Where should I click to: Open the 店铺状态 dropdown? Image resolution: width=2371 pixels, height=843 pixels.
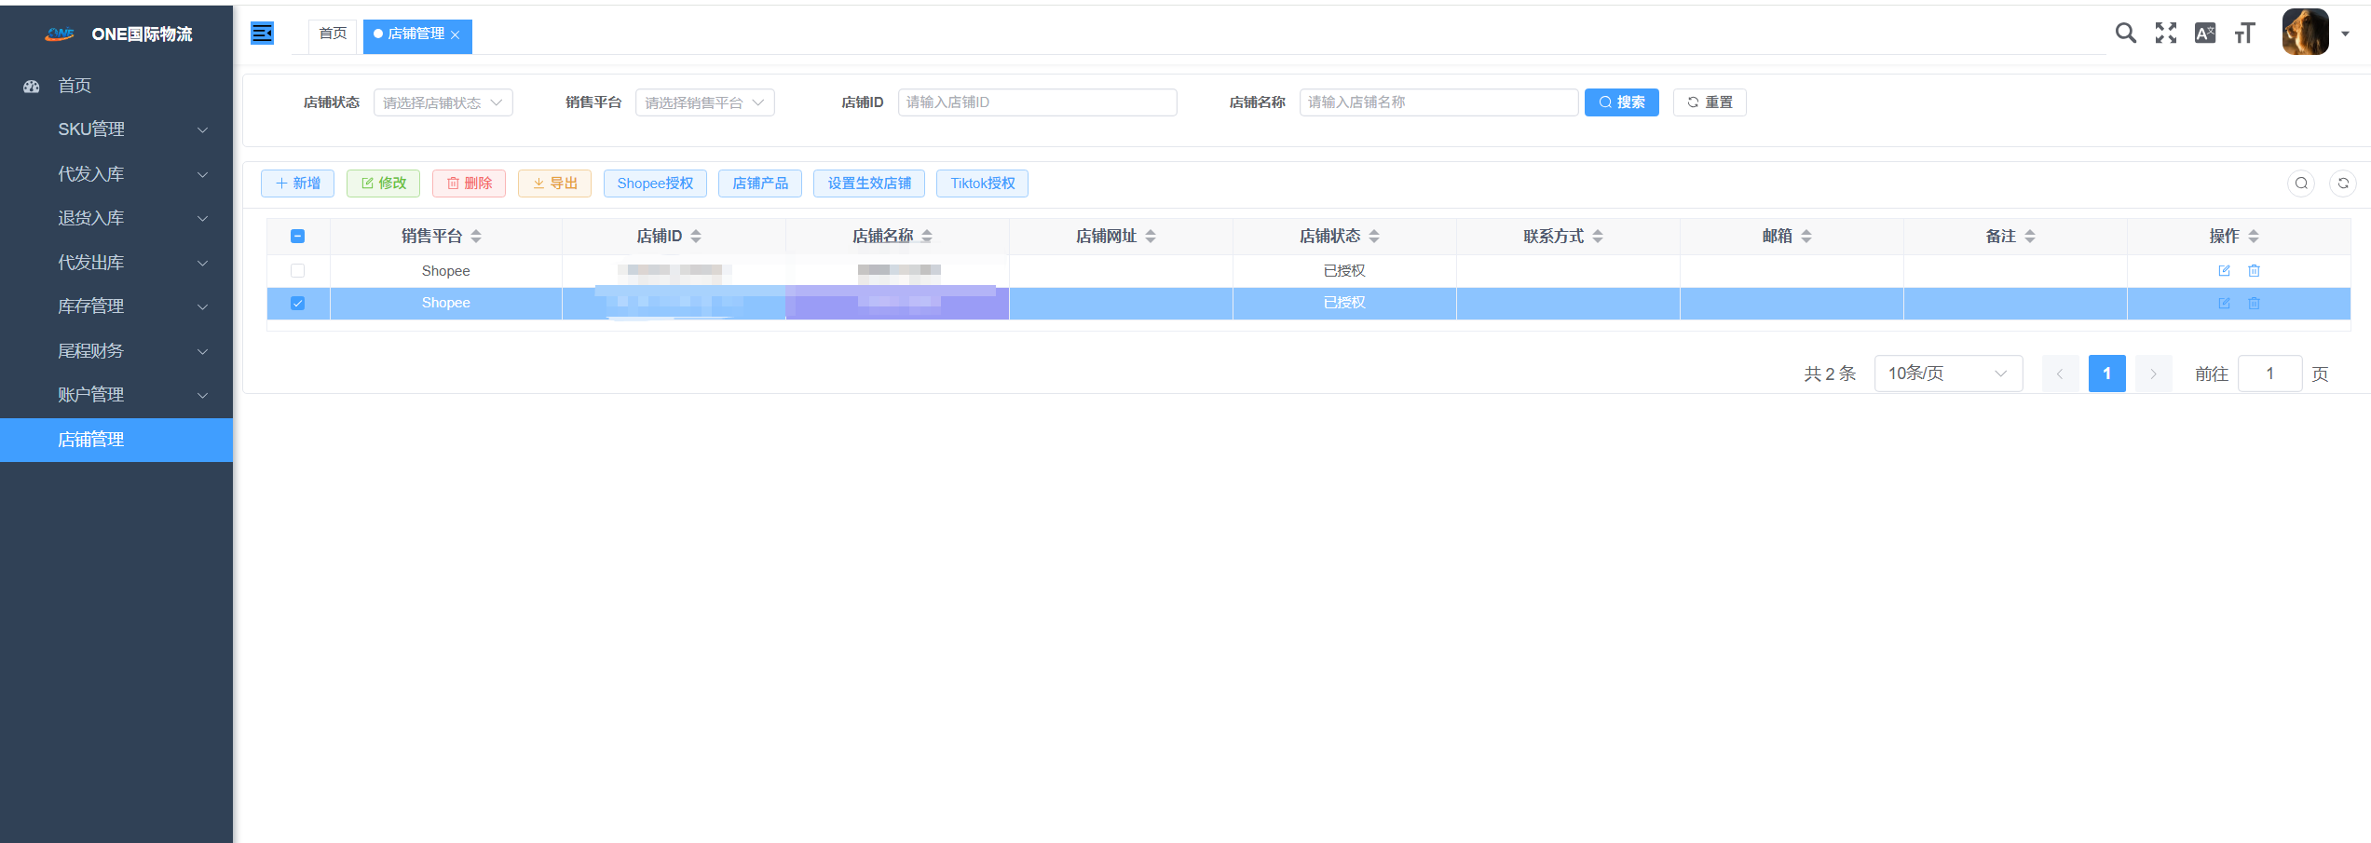443,102
